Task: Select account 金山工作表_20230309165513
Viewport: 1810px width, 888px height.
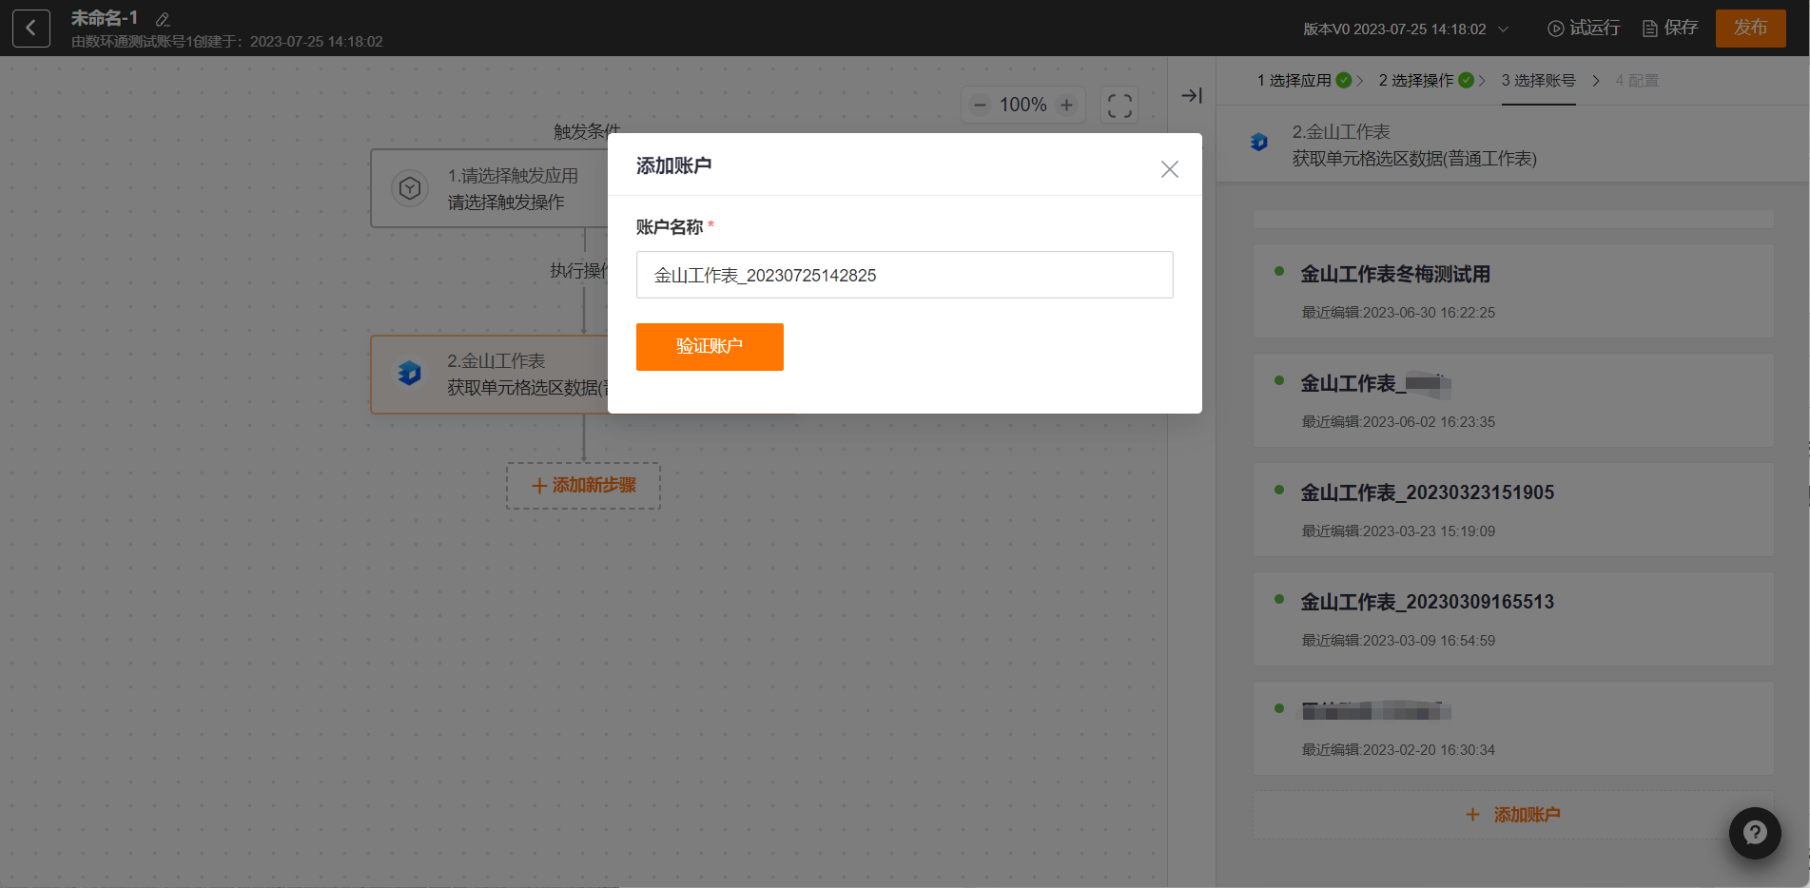Action: pyautogui.click(x=1513, y=619)
